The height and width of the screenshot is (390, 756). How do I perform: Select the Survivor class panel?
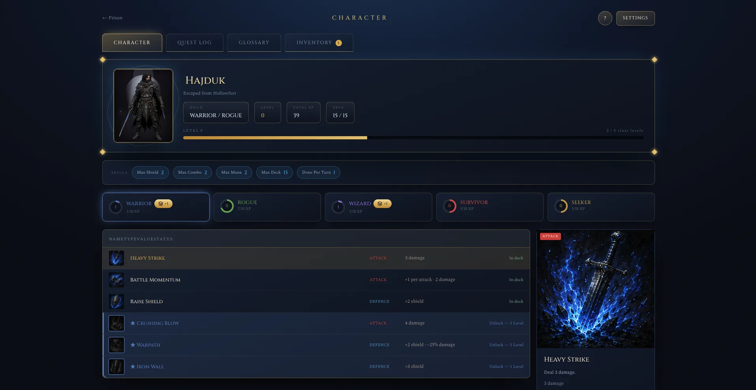click(490, 207)
